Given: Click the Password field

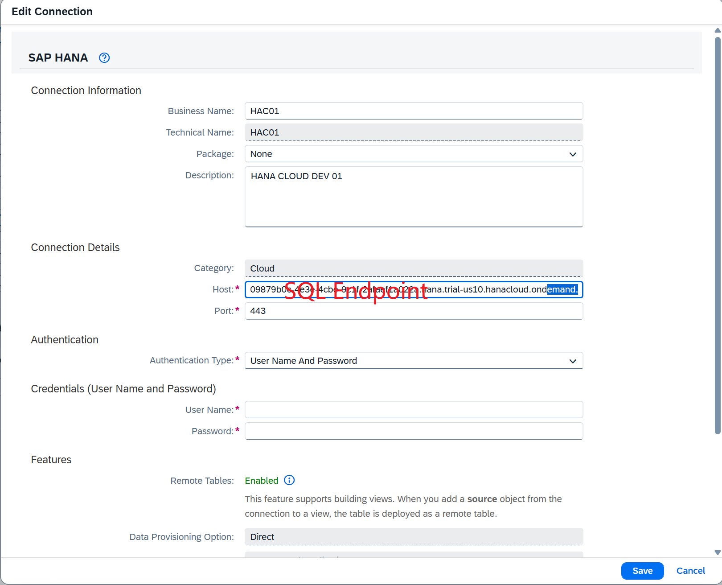Looking at the screenshot, I should [x=414, y=431].
